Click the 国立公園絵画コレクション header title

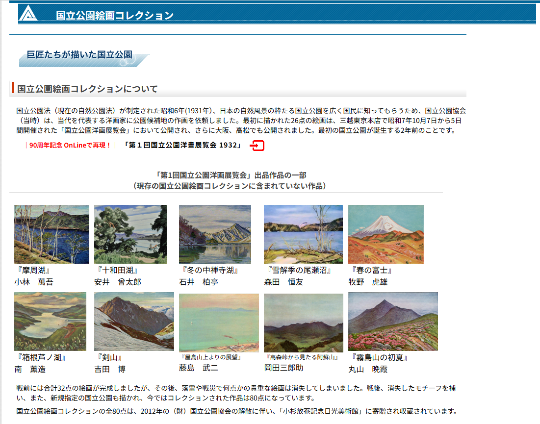coord(115,16)
